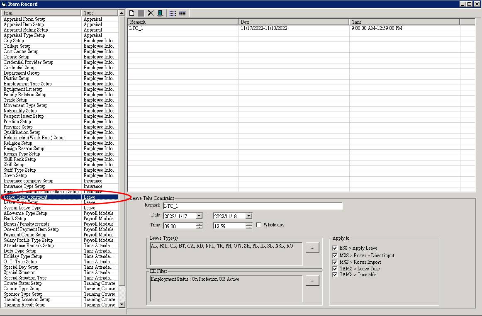Open EE Filter selection via the ellipsis button
Image resolution: width=482 pixels, height=316 pixels.
pyautogui.click(x=312, y=280)
